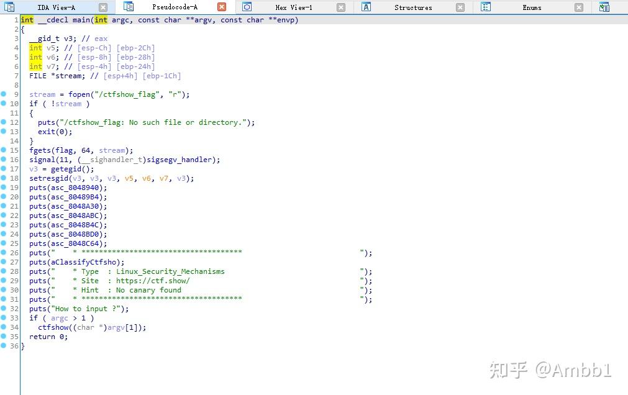Click the ctfshow function call on line 34

point(54,327)
